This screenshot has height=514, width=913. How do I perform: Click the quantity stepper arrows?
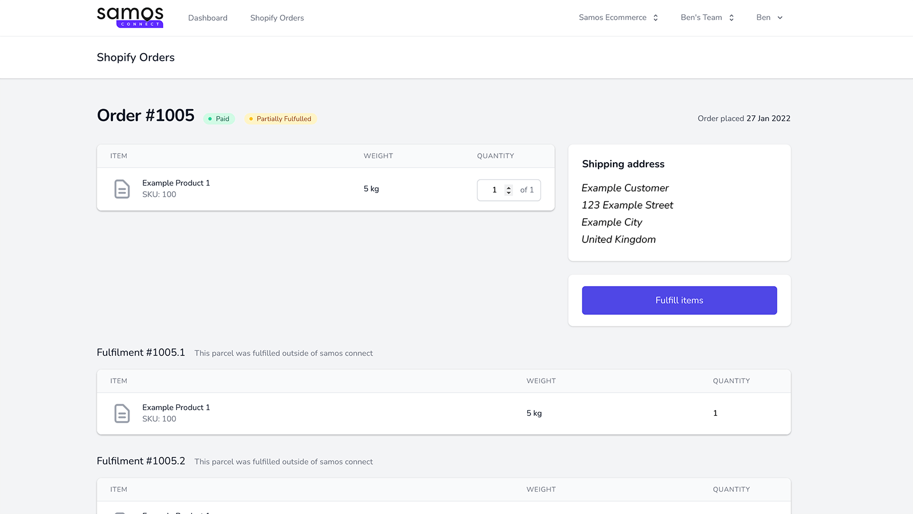tap(508, 190)
